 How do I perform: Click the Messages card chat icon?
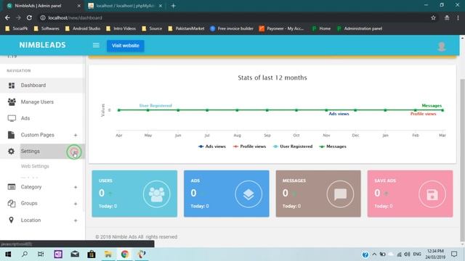pos(340,194)
